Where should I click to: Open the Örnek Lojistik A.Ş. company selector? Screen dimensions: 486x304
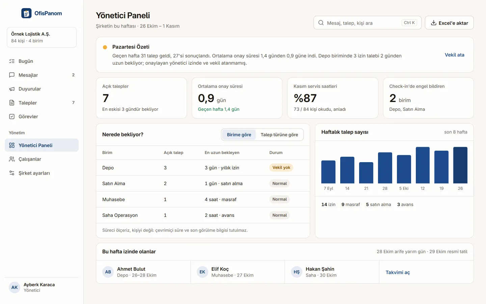pyautogui.click(x=42, y=37)
